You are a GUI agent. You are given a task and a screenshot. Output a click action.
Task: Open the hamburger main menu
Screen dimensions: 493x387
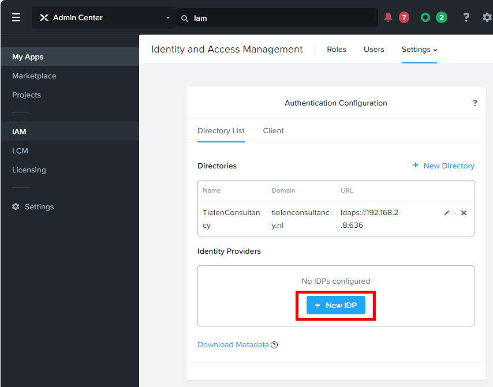(16, 17)
